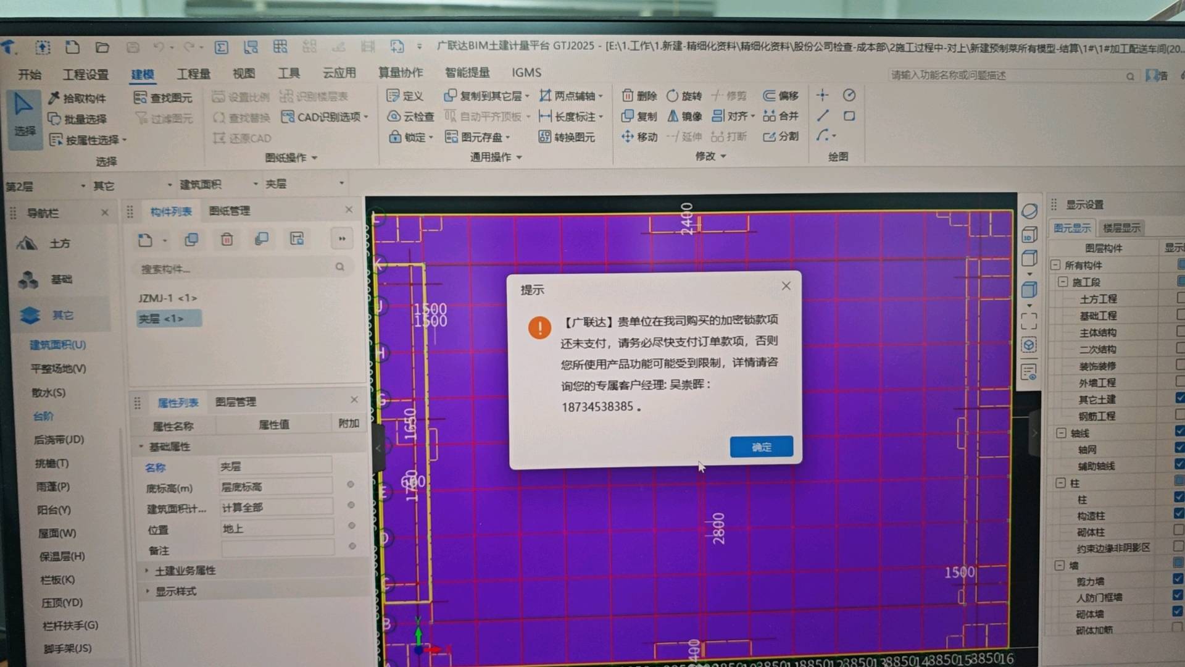Viewport: 1185px width, 667px height.
Task: Click the 长度标注 tool
Action: (571, 116)
